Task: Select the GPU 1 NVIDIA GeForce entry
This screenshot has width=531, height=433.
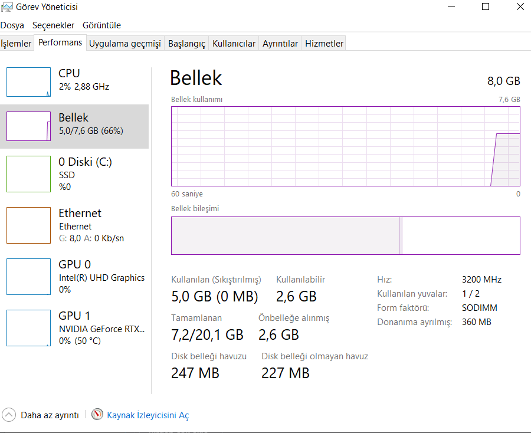Action: tap(101, 328)
